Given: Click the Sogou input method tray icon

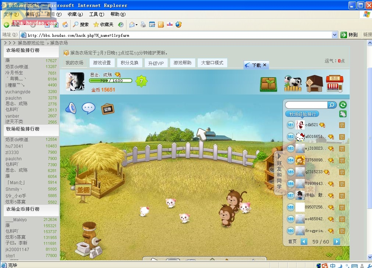Looking at the screenshot, I should click(324, 266).
